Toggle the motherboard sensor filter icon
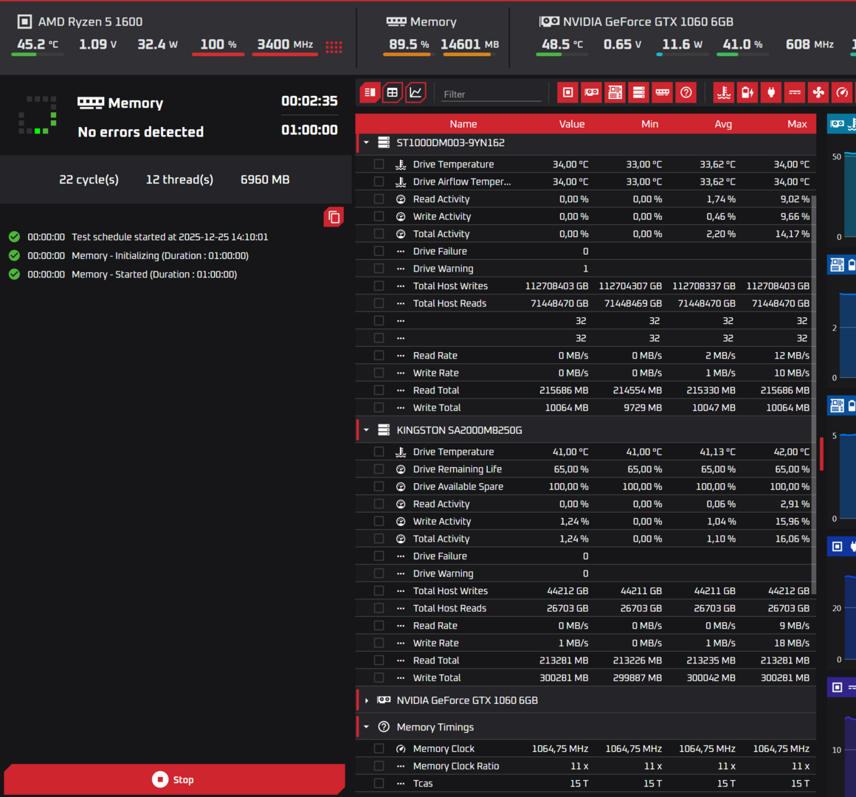 tap(615, 92)
